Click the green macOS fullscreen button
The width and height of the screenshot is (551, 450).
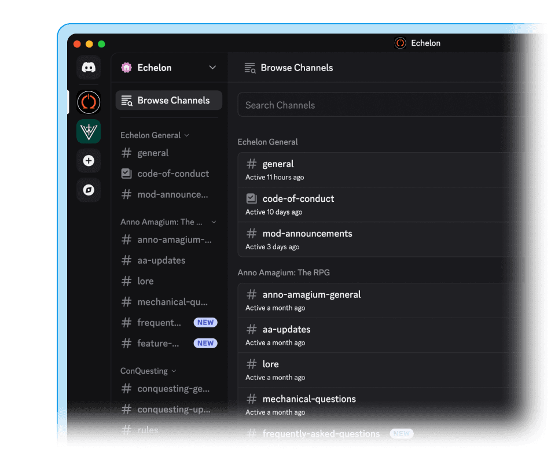pyautogui.click(x=101, y=44)
